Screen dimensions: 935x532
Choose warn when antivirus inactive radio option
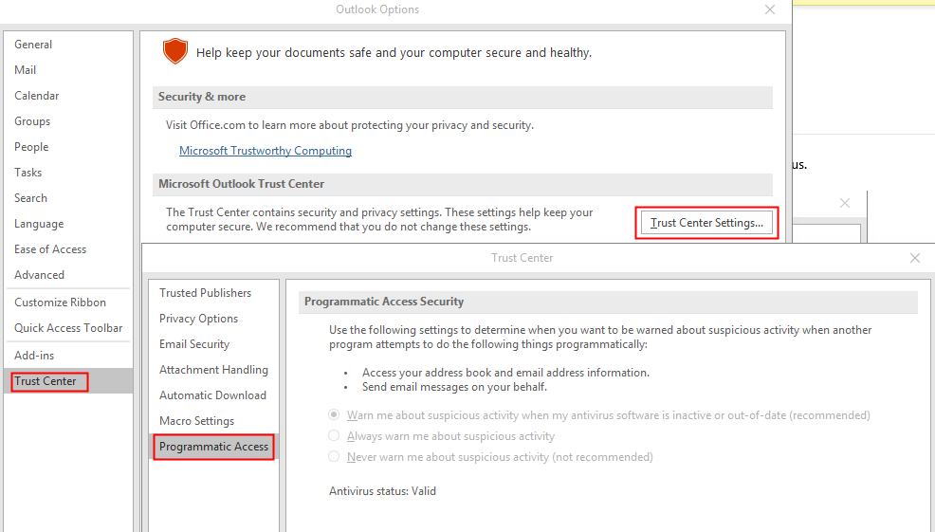click(x=334, y=414)
